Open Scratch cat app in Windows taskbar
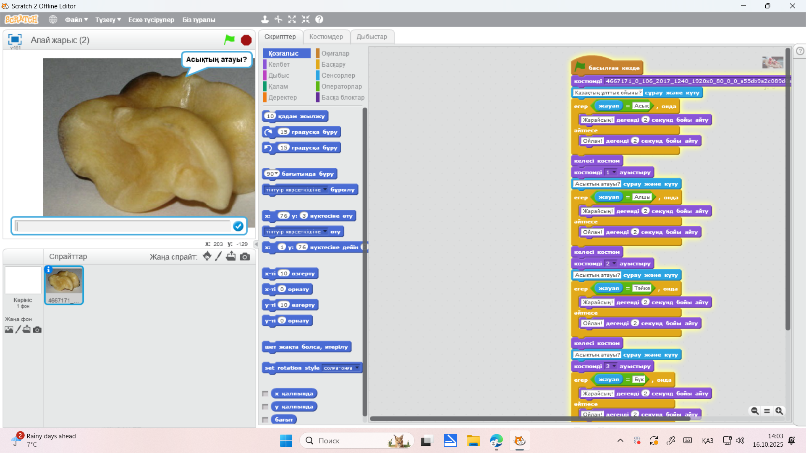This screenshot has height=453, width=806. tap(520, 441)
